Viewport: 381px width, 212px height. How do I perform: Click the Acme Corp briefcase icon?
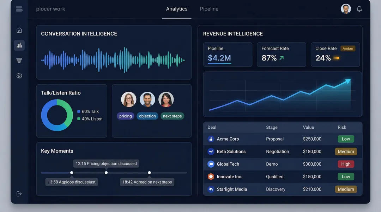coord(211,139)
